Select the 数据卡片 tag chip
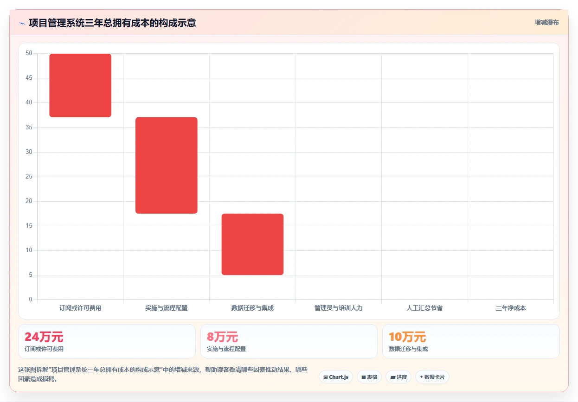This screenshot has width=578, height=402. (x=432, y=377)
